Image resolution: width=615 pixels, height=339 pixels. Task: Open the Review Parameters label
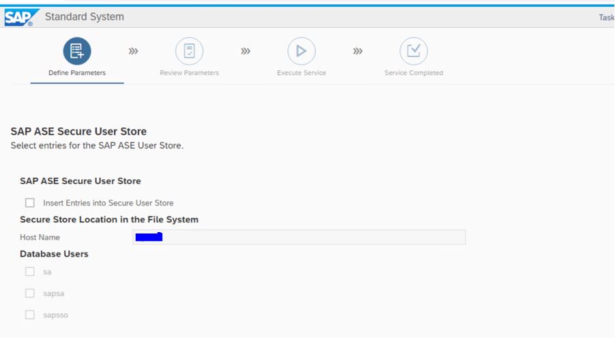click(189, 73)
